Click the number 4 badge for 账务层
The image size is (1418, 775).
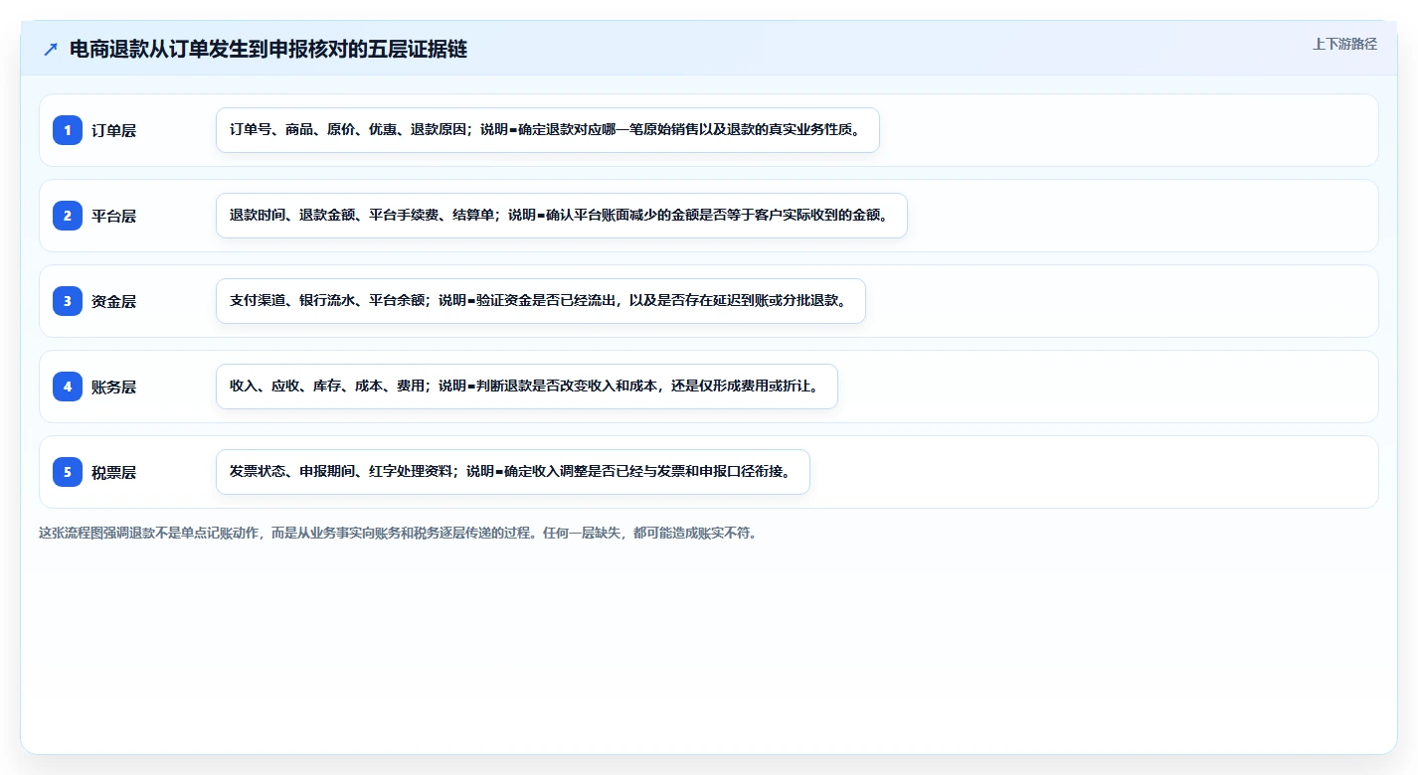(68, 387)
